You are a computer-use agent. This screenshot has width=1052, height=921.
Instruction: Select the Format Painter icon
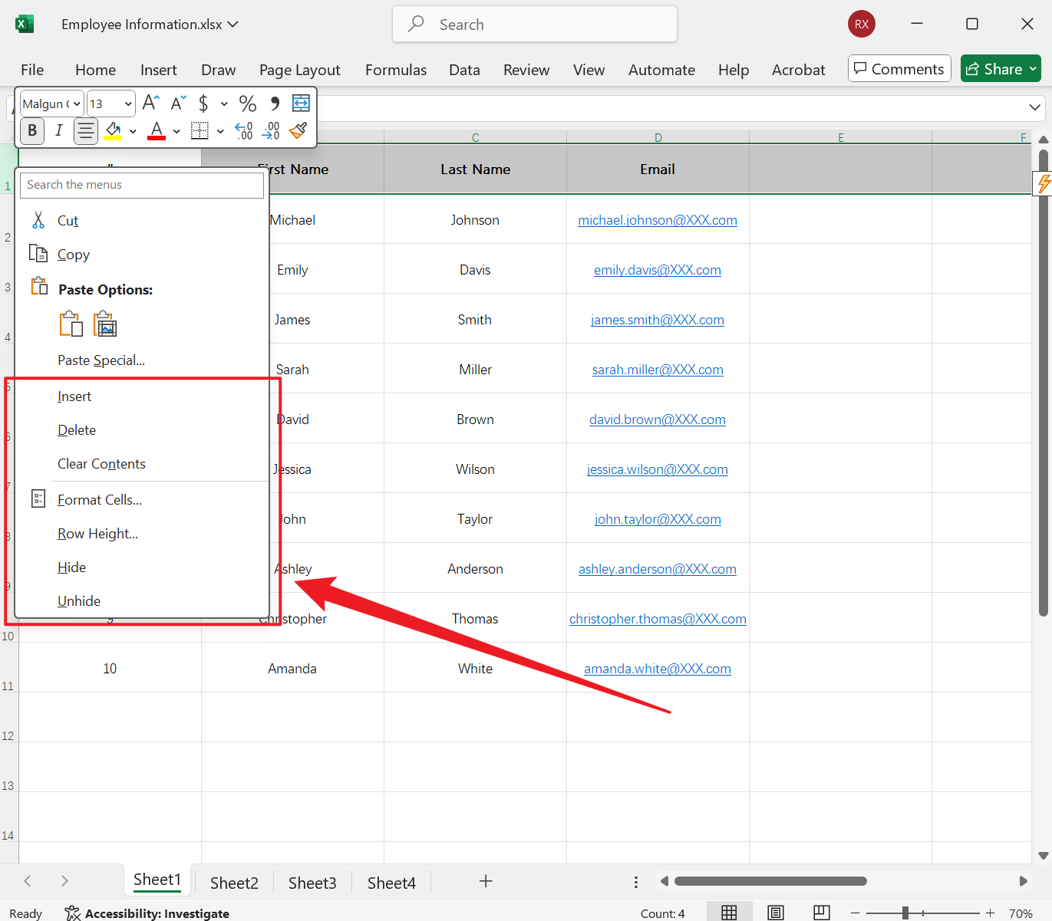click(x=298, y=131)
